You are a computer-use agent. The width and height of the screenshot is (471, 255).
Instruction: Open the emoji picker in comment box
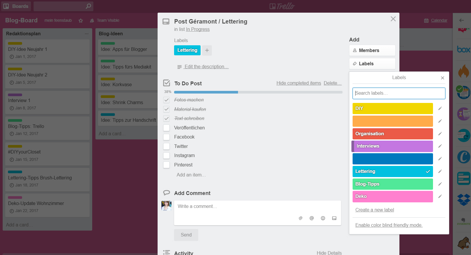tap(323, 218)
